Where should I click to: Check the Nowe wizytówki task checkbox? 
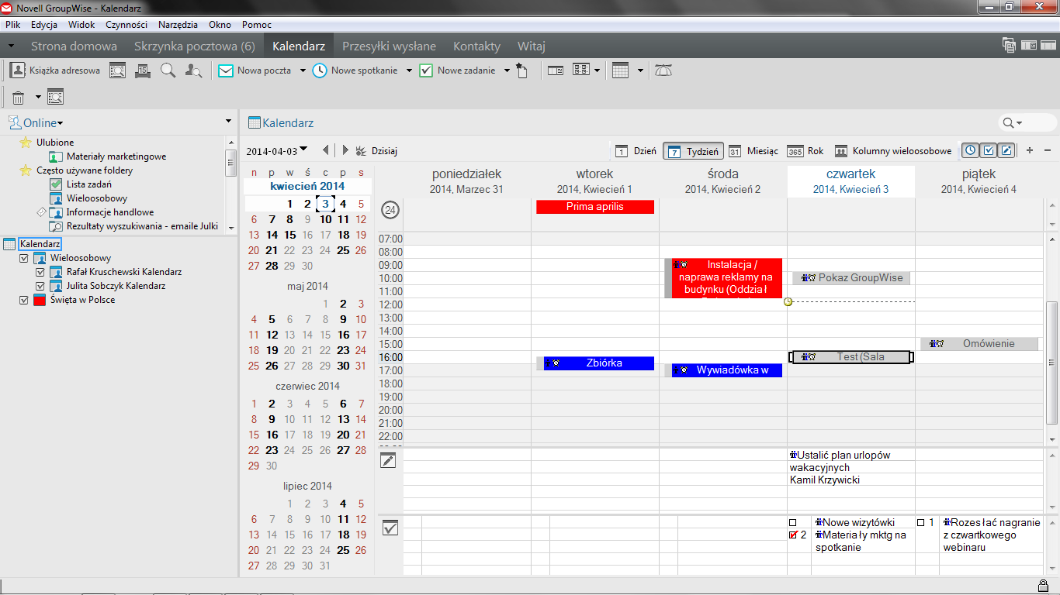coord(793,523)
